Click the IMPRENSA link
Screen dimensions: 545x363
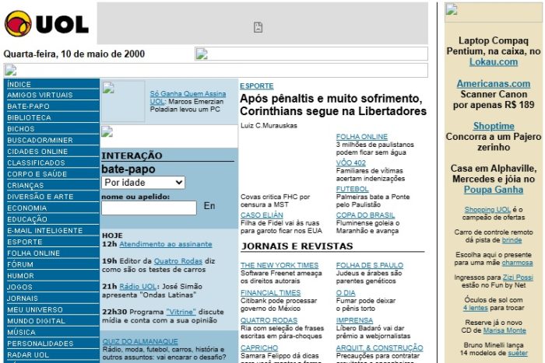pos(354,320)
